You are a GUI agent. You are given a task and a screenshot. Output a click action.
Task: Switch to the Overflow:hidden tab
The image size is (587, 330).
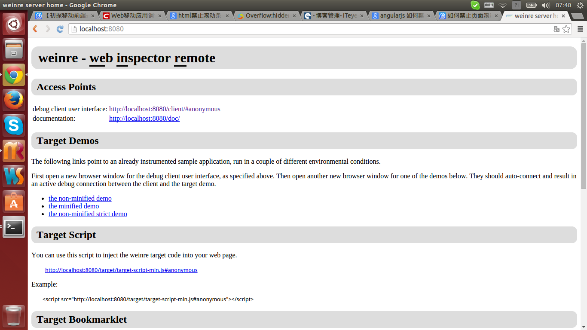point(267,16)
